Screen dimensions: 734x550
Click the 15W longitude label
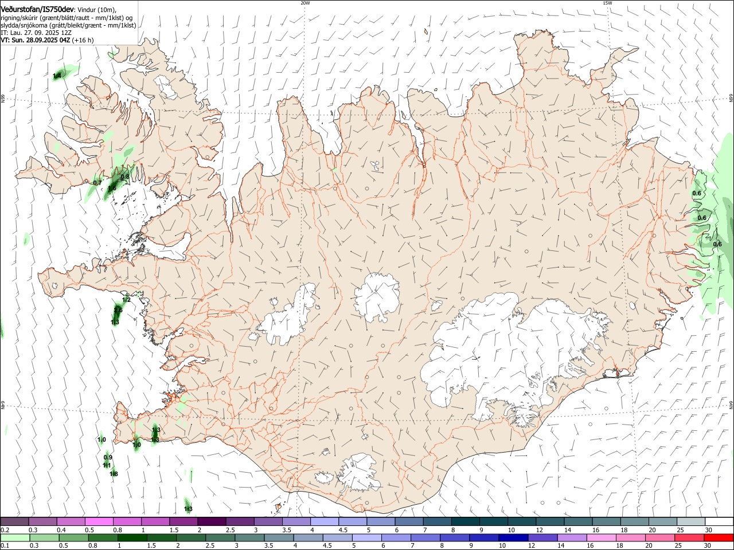coord(607,3)
